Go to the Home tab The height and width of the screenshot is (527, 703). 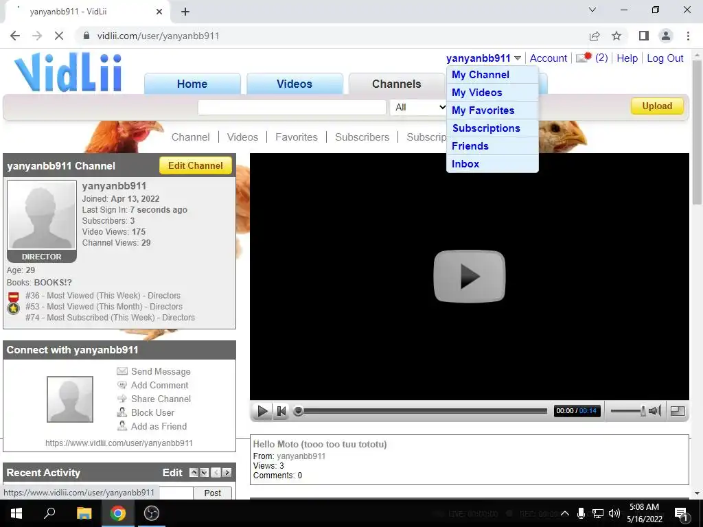tap(192, 84)
